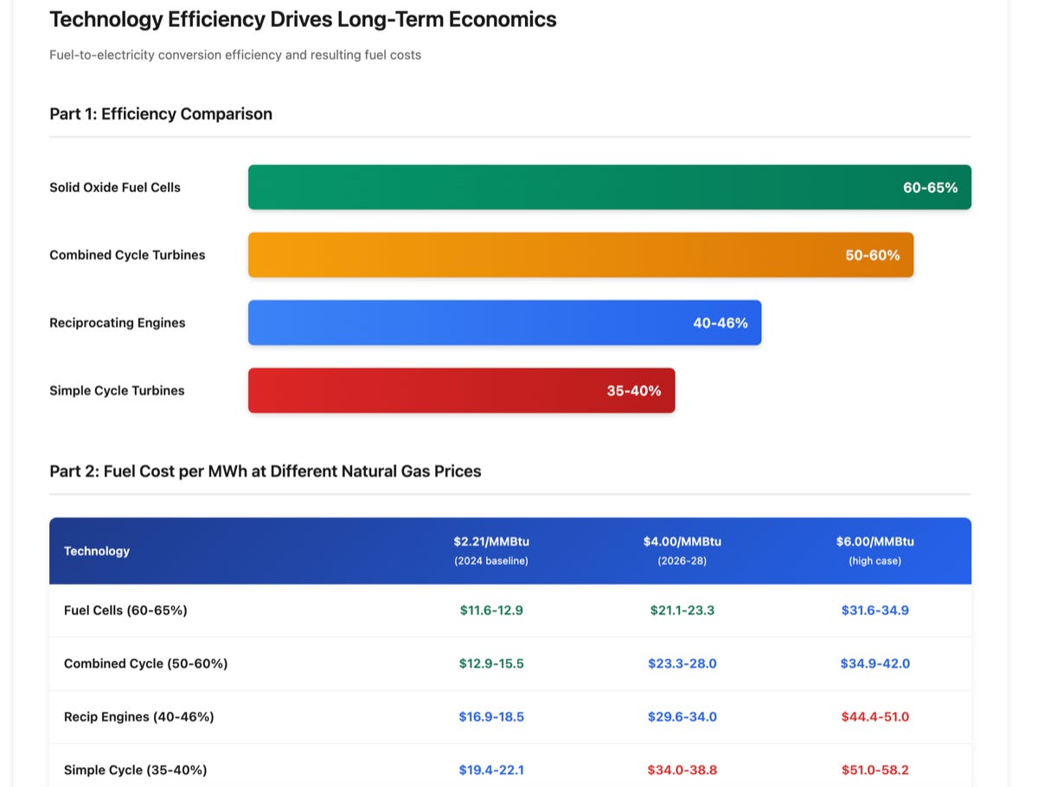The height and width of the screenshot is (787, 1038).
Task: Click the 60-65% value on green bar
Action: click(930, 188)
